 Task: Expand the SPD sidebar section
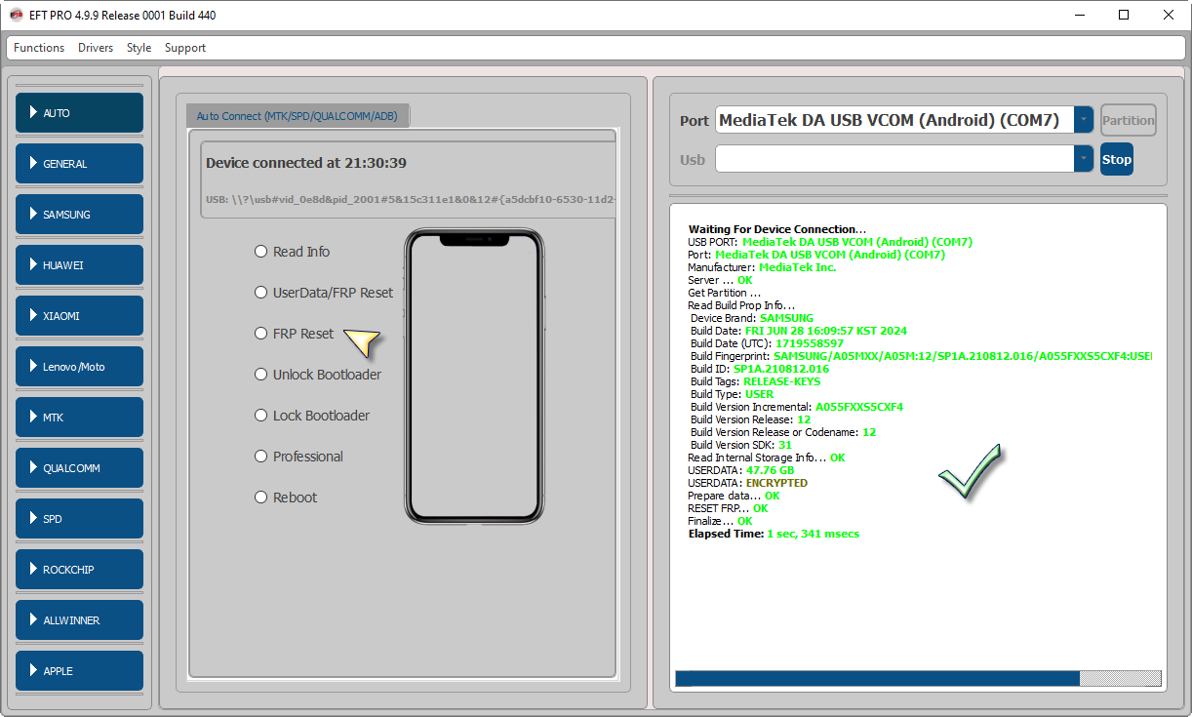(79, 519)
